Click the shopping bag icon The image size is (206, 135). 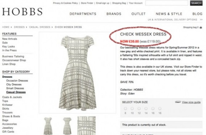point(201,27)
